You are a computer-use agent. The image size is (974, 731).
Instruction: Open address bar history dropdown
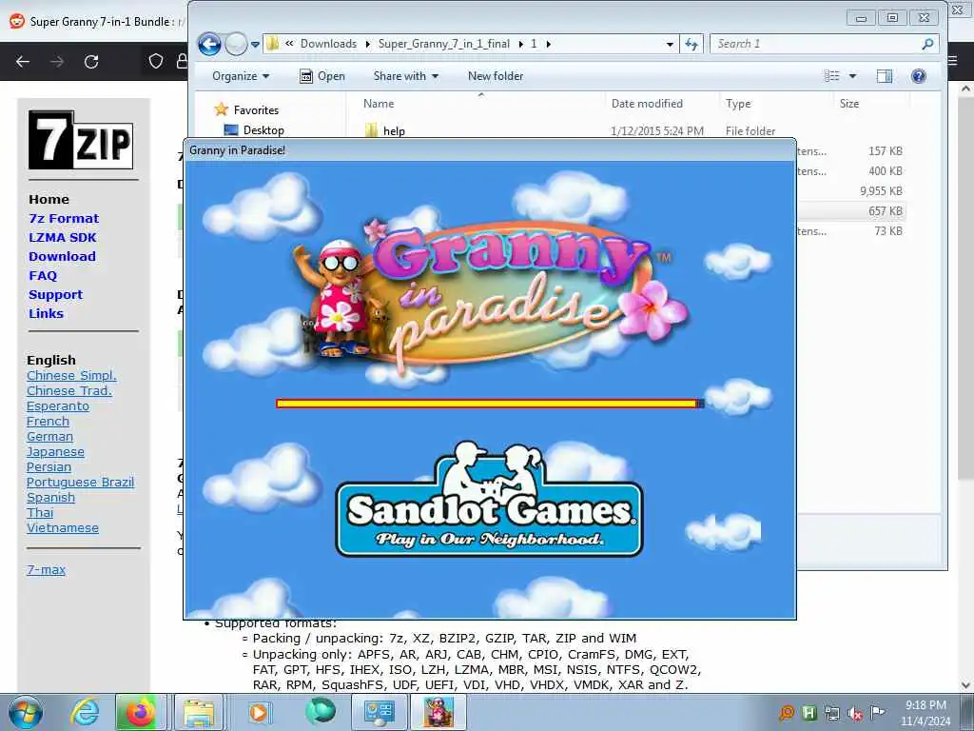[669, 44]
